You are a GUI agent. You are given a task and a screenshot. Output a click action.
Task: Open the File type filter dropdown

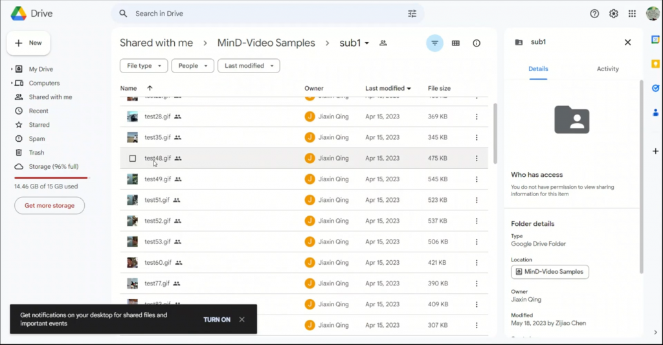tap(144, 66)
